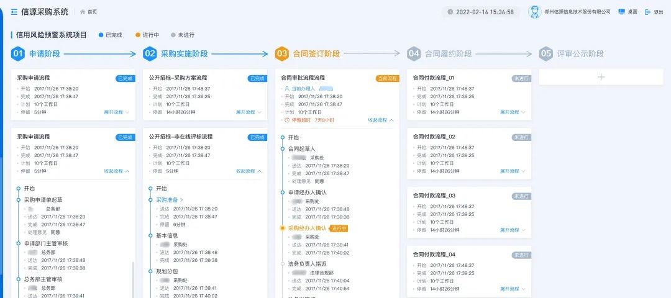Image resolution: width=671 pixels, height=298 pixels.
Task: Click the 已完成 legend dot
Action: 101,35
